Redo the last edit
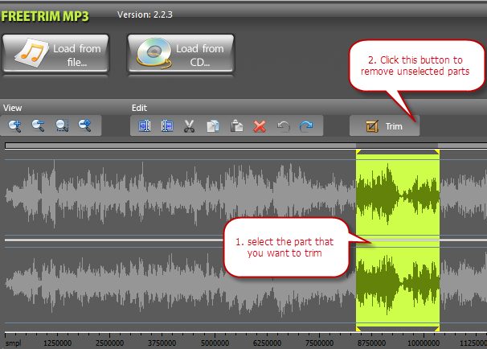This screenshot has height=349, width=487. click(x=306, y=126)
